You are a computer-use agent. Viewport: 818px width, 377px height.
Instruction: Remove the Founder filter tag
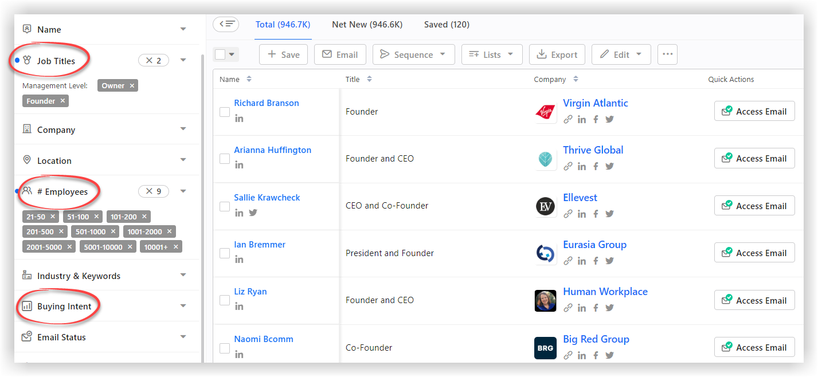[63, 101]
